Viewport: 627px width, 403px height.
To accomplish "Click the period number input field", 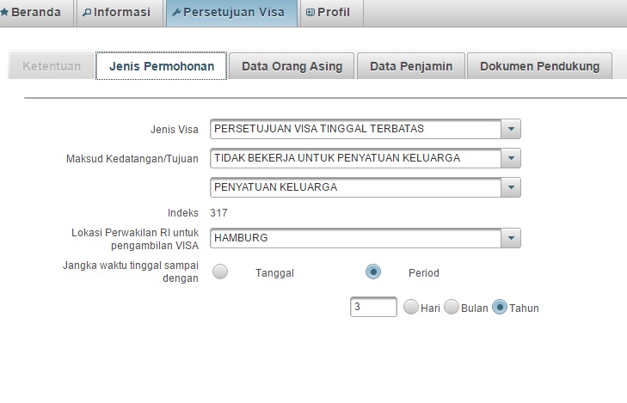I will pyautogui.click(x=373, y=307).
